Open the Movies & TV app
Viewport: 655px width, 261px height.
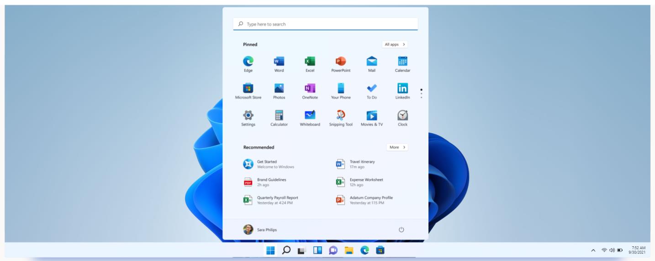tap(372, 118)
